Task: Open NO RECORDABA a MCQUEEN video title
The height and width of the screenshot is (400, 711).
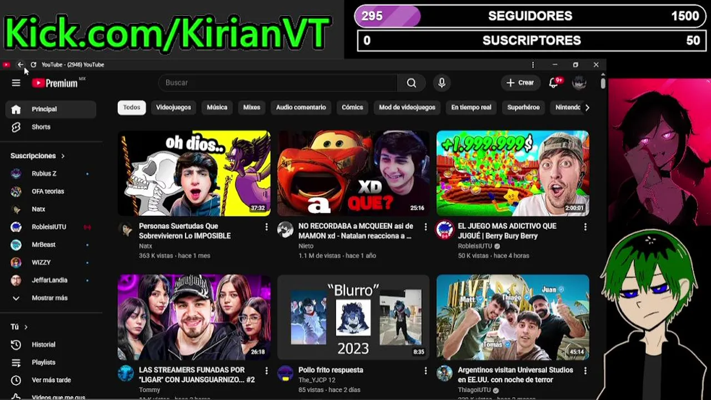Action: 355,231
